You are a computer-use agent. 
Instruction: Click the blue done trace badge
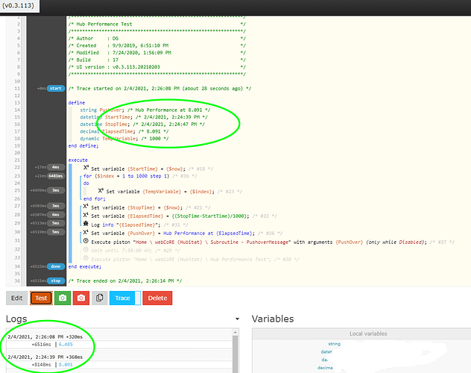pyautogui.click(x=56, y=266)
